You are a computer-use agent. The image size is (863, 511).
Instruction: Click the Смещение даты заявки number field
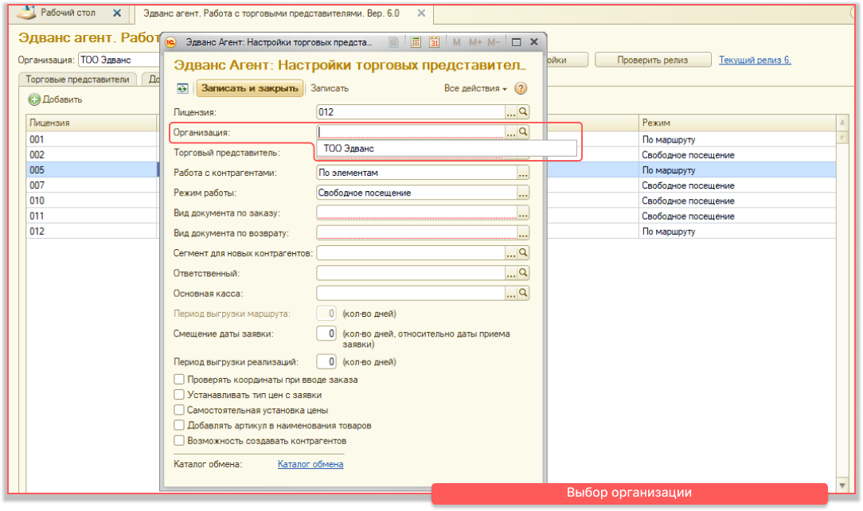point(326,334)
